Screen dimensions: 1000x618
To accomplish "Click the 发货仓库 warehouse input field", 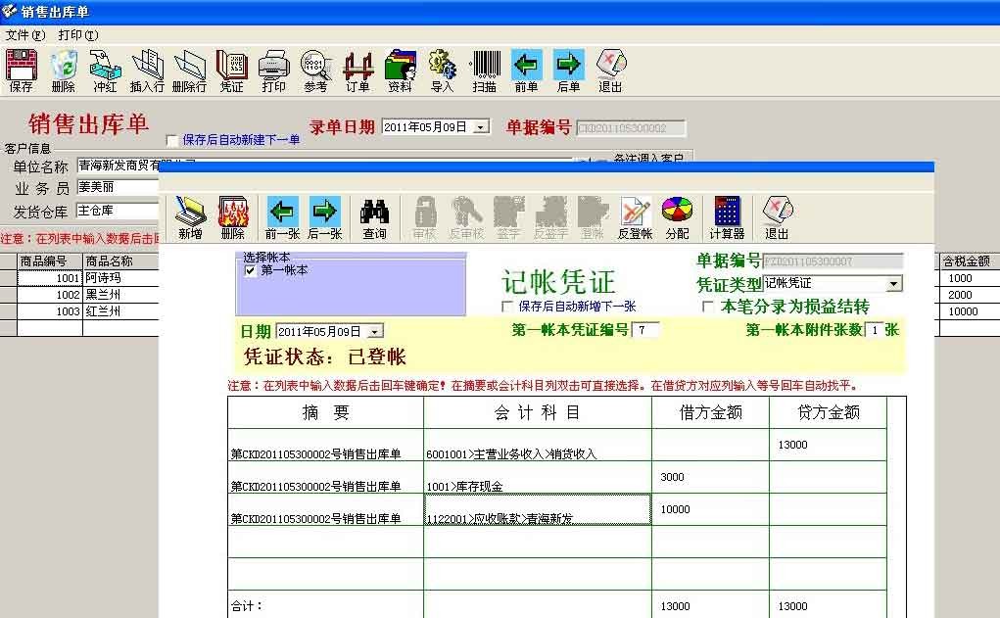I will click(118, 210).
